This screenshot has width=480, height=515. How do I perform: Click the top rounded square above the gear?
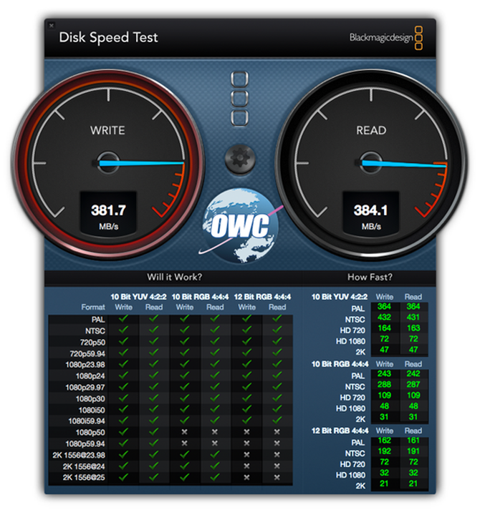240,79
